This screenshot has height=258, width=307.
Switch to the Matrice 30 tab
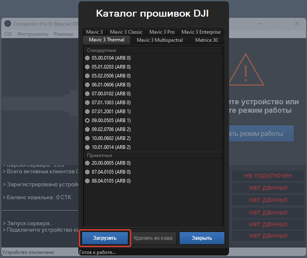(206, 40)
